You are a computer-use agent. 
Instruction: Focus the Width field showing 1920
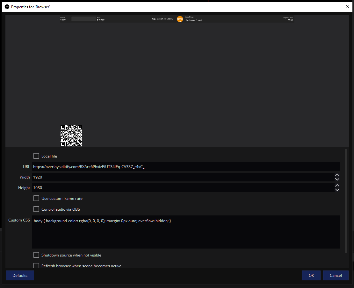pyautogui.click(x=183, y=177)
